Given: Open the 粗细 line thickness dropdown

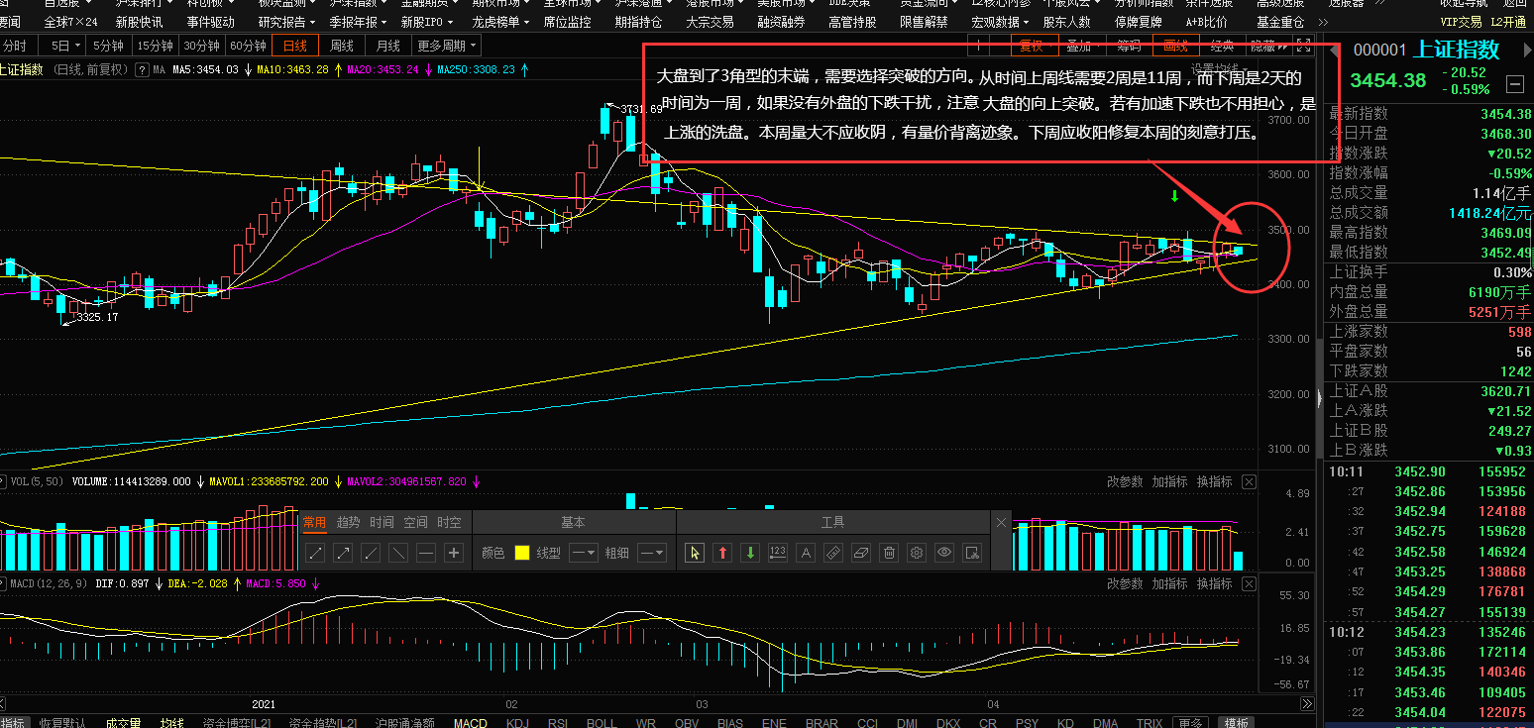Looking at the screenshot, I should pyautogui.click(x=651, y=553).
